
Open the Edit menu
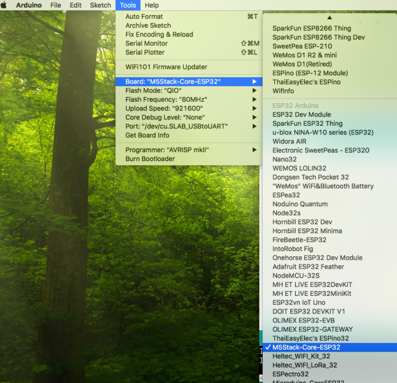[75, 5]
